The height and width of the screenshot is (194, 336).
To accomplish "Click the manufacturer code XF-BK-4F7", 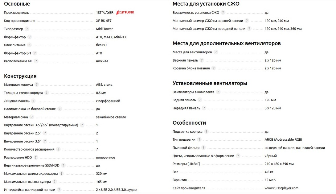I will pyautogui.click(x=104, y=21).
